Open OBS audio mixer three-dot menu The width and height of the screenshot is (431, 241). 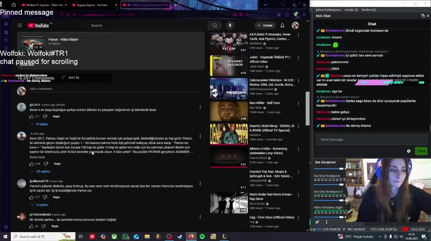click(327, 222)
